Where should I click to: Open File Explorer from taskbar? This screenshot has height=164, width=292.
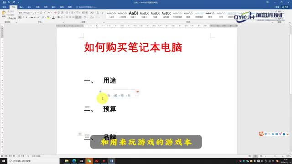tap(67, 161)
